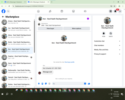Open the Marketplace storefront icon
This screenshot has width=125, height=100.
tap(73, 11)
